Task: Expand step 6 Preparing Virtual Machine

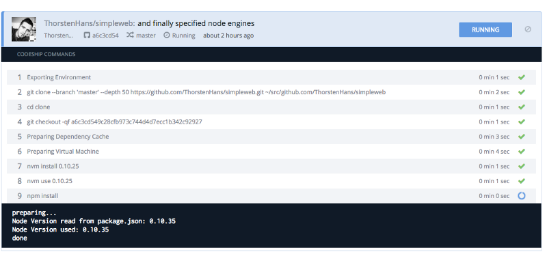Action: (271, 152)
